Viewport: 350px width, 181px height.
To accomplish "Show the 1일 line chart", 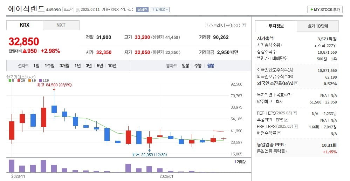I will click(36, 66).
